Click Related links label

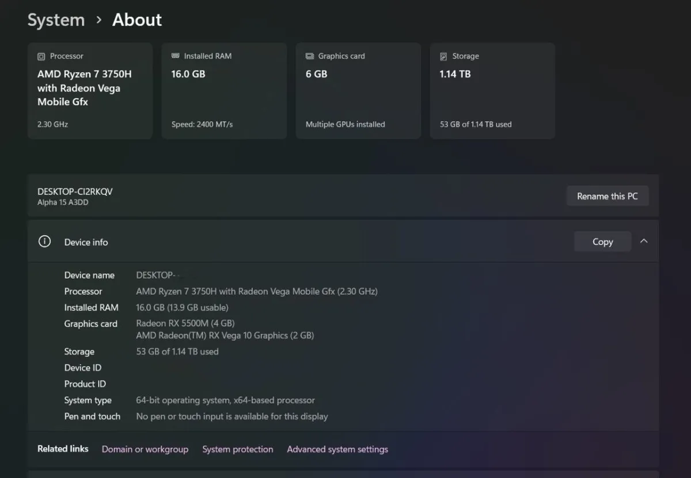coord(63,449)
